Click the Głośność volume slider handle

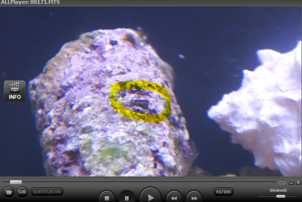[281, 196]
